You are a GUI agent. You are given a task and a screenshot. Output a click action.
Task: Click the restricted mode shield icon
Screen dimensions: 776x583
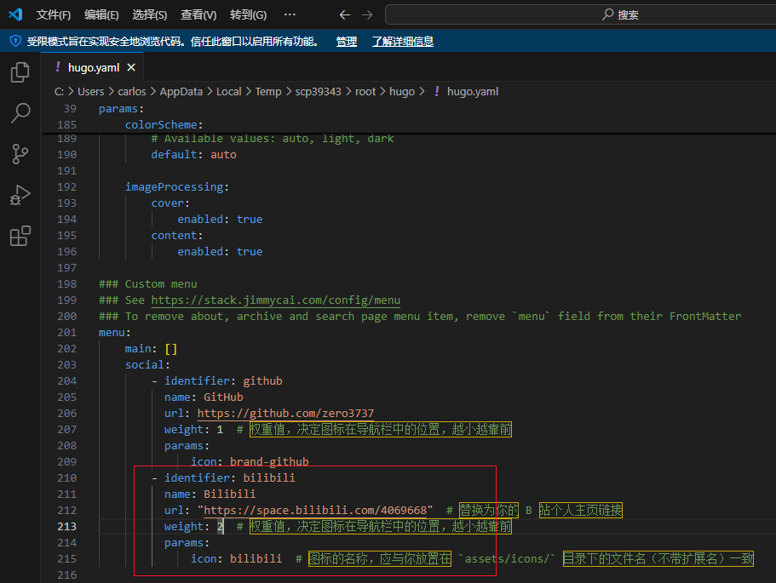point(15,41)
